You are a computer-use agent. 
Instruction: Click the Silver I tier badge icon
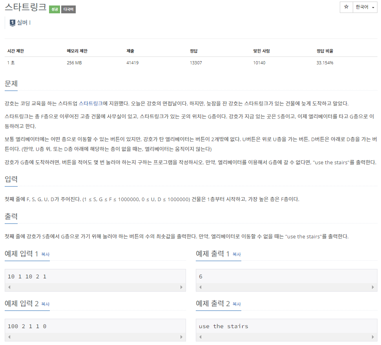[13, 23]
